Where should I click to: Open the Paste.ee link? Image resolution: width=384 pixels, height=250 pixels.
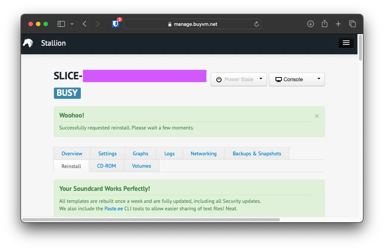tap(114, 208)
